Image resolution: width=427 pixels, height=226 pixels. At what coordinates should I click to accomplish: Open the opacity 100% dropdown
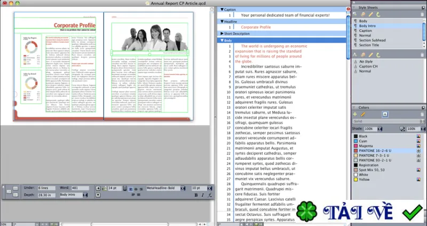[423, 129]
